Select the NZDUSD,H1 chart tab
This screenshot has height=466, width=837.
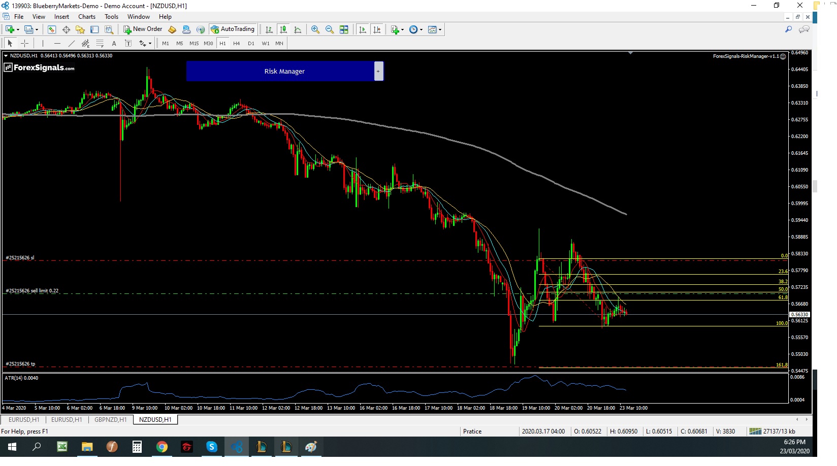click(x=155, y=420)
